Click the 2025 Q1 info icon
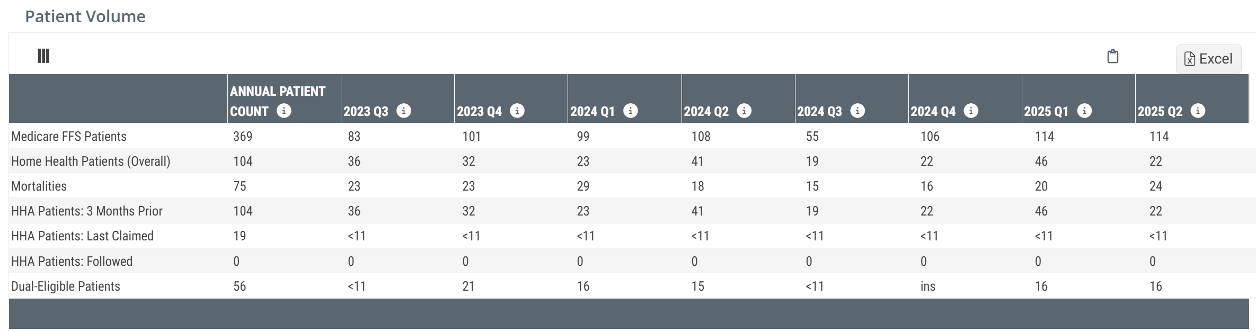 point(1084,111)
